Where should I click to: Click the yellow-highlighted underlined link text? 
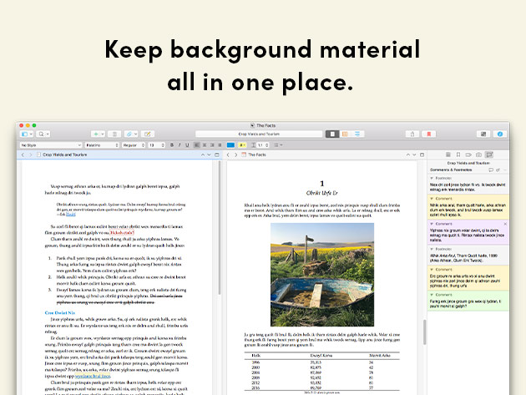(93, 376)
